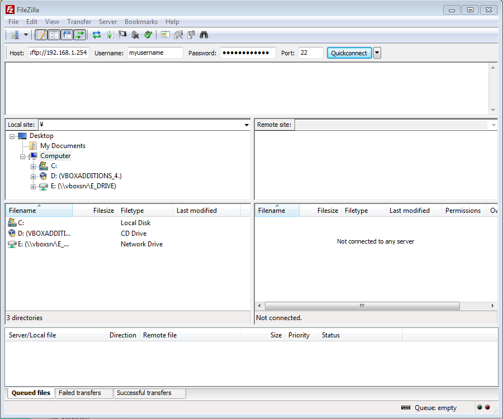Switch to Queued files tab
The image size is (503, 419).
31,393
